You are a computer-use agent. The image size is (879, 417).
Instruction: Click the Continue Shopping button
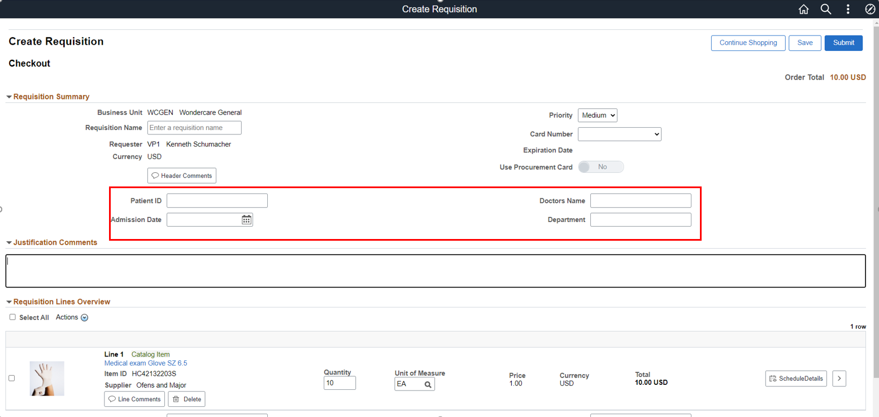coord(749,43)
